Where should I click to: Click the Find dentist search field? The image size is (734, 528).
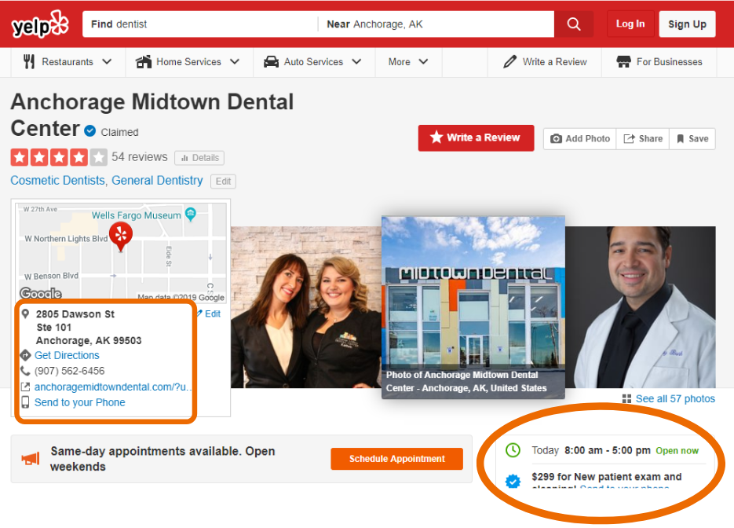200,24
